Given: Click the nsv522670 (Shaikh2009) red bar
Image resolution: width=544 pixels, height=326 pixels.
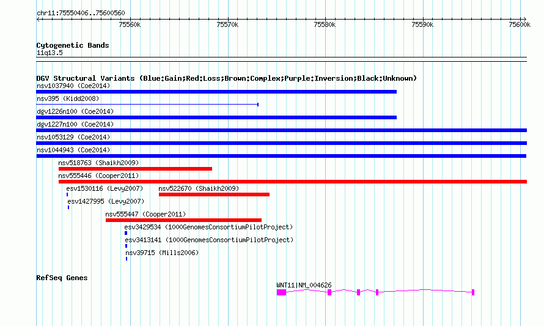Looking at the screenshot, I should [x=214, y=194].
